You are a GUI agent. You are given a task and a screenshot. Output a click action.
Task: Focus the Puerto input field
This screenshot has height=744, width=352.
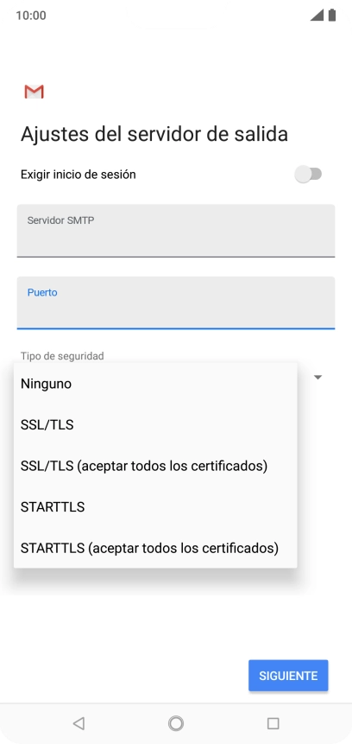point(176,302)
